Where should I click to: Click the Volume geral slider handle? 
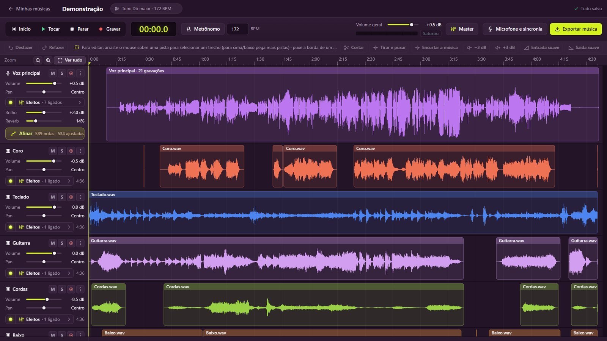(x=412, y=25)
